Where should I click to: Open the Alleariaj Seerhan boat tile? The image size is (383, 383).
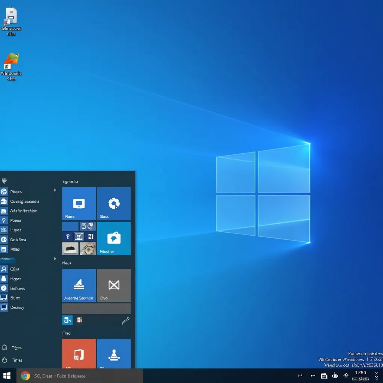pyautogui.click(x=79, y=285)
